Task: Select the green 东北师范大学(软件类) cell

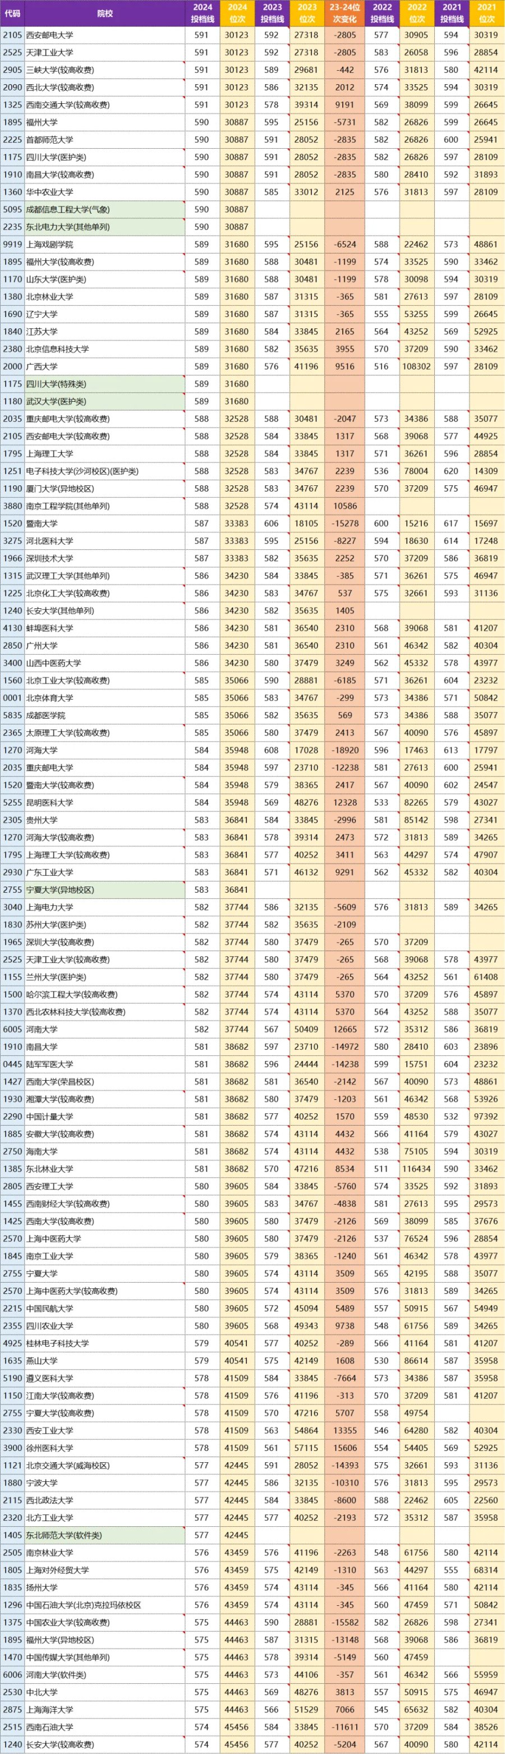Action: pyautogui.click(x=105, y=1535)
